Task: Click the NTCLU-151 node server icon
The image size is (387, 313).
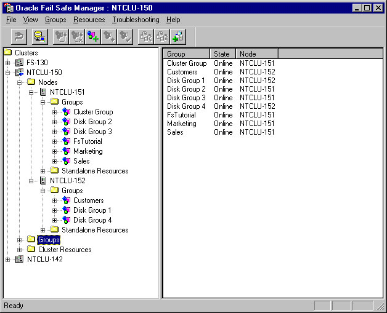Action: coord(43,92)
